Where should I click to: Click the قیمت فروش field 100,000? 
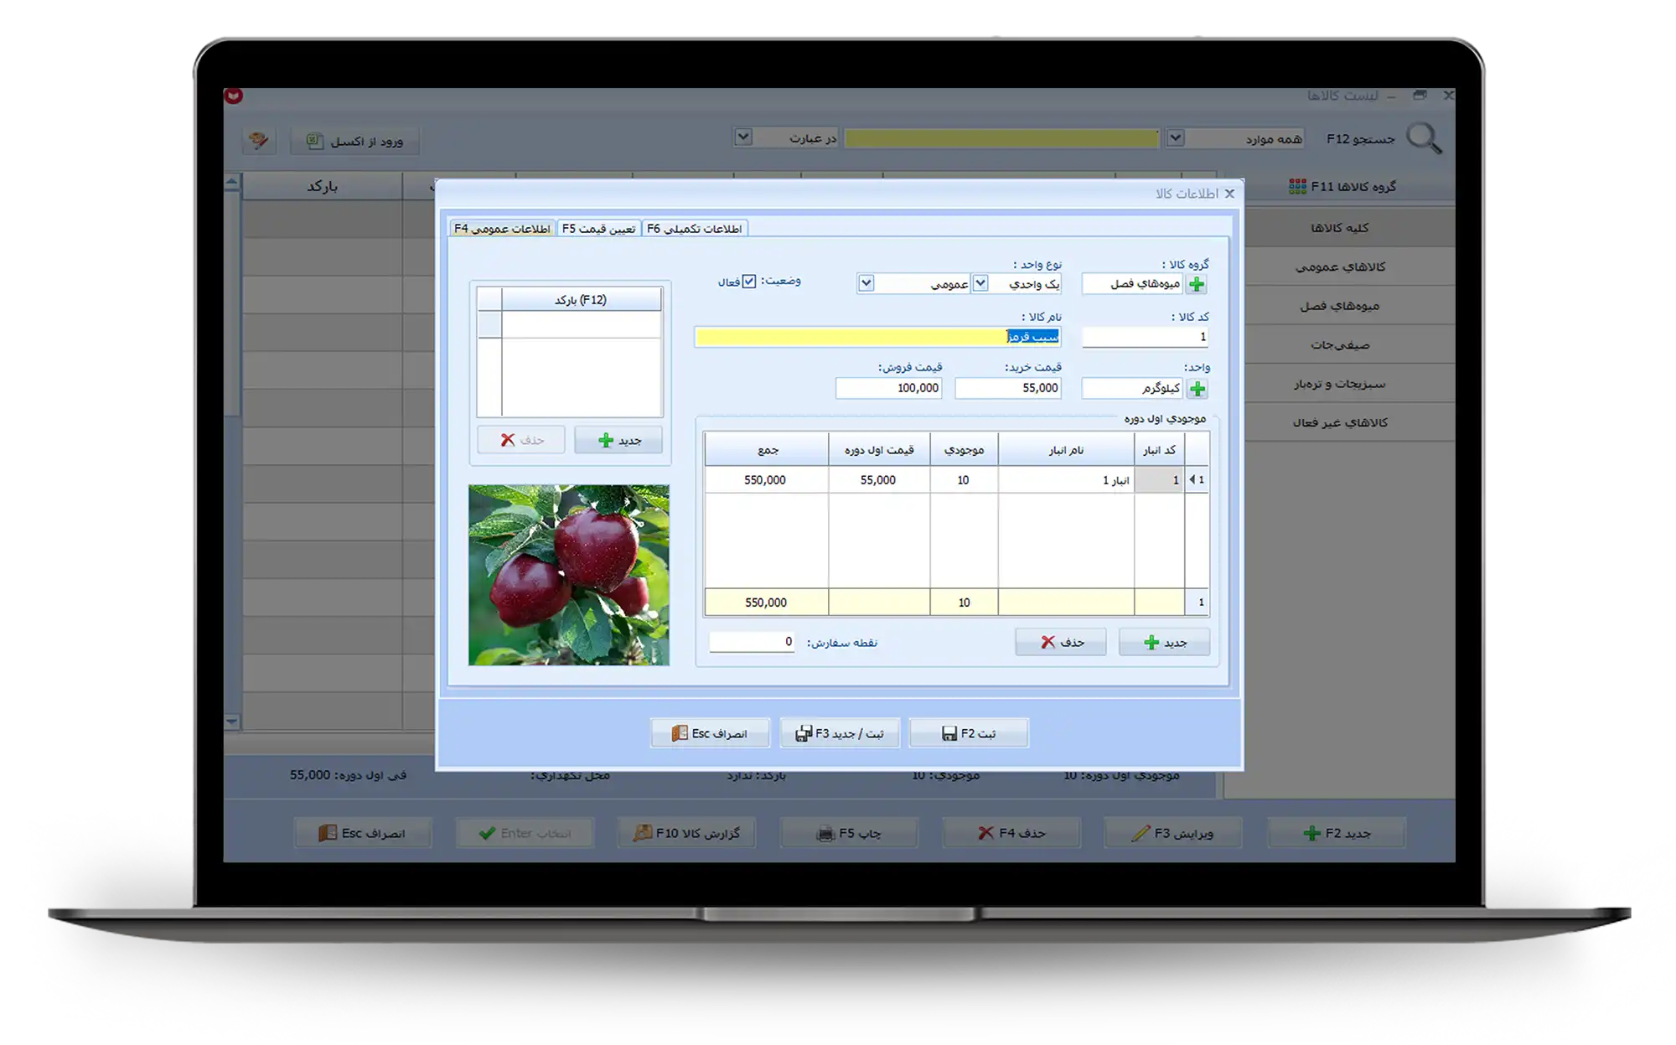[889, 388]
